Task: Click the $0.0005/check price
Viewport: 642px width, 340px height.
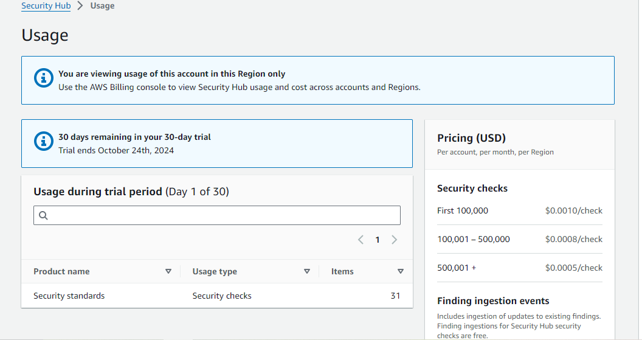Action: pyautogui.click(x=574, y=268)
